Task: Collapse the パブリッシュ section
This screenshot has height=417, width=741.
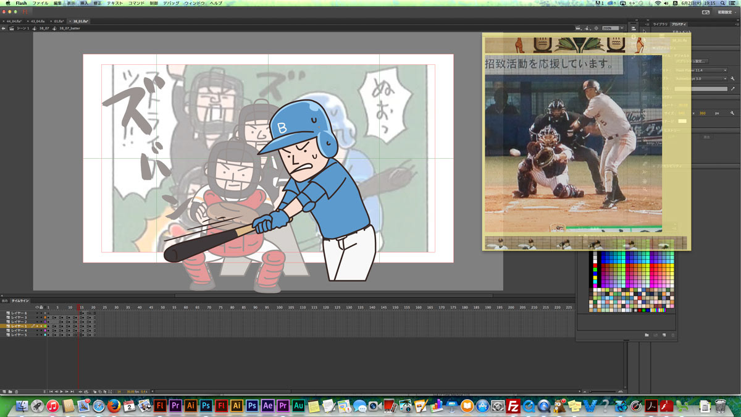Action: pyautogui.click(x=654, y=48)
